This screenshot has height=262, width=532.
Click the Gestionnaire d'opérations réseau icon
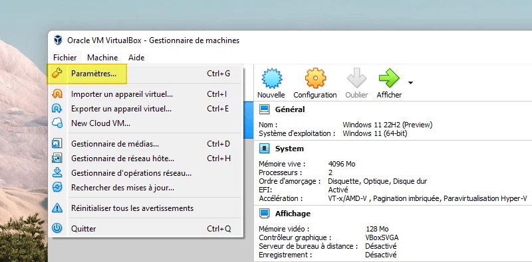pos(57,172)
